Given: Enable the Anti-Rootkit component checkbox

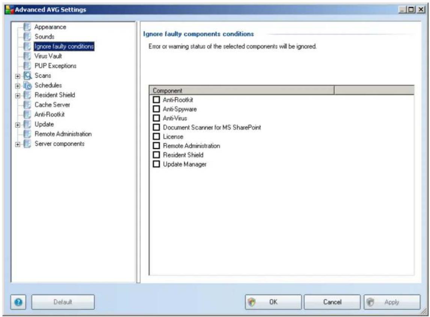Looking at the screenshot, I should tap(156, 99).
